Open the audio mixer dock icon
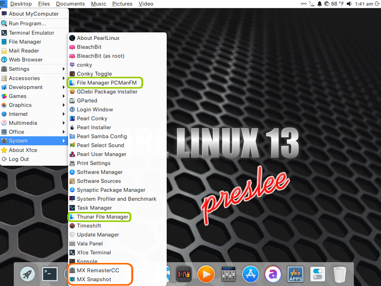 [228, 275]
